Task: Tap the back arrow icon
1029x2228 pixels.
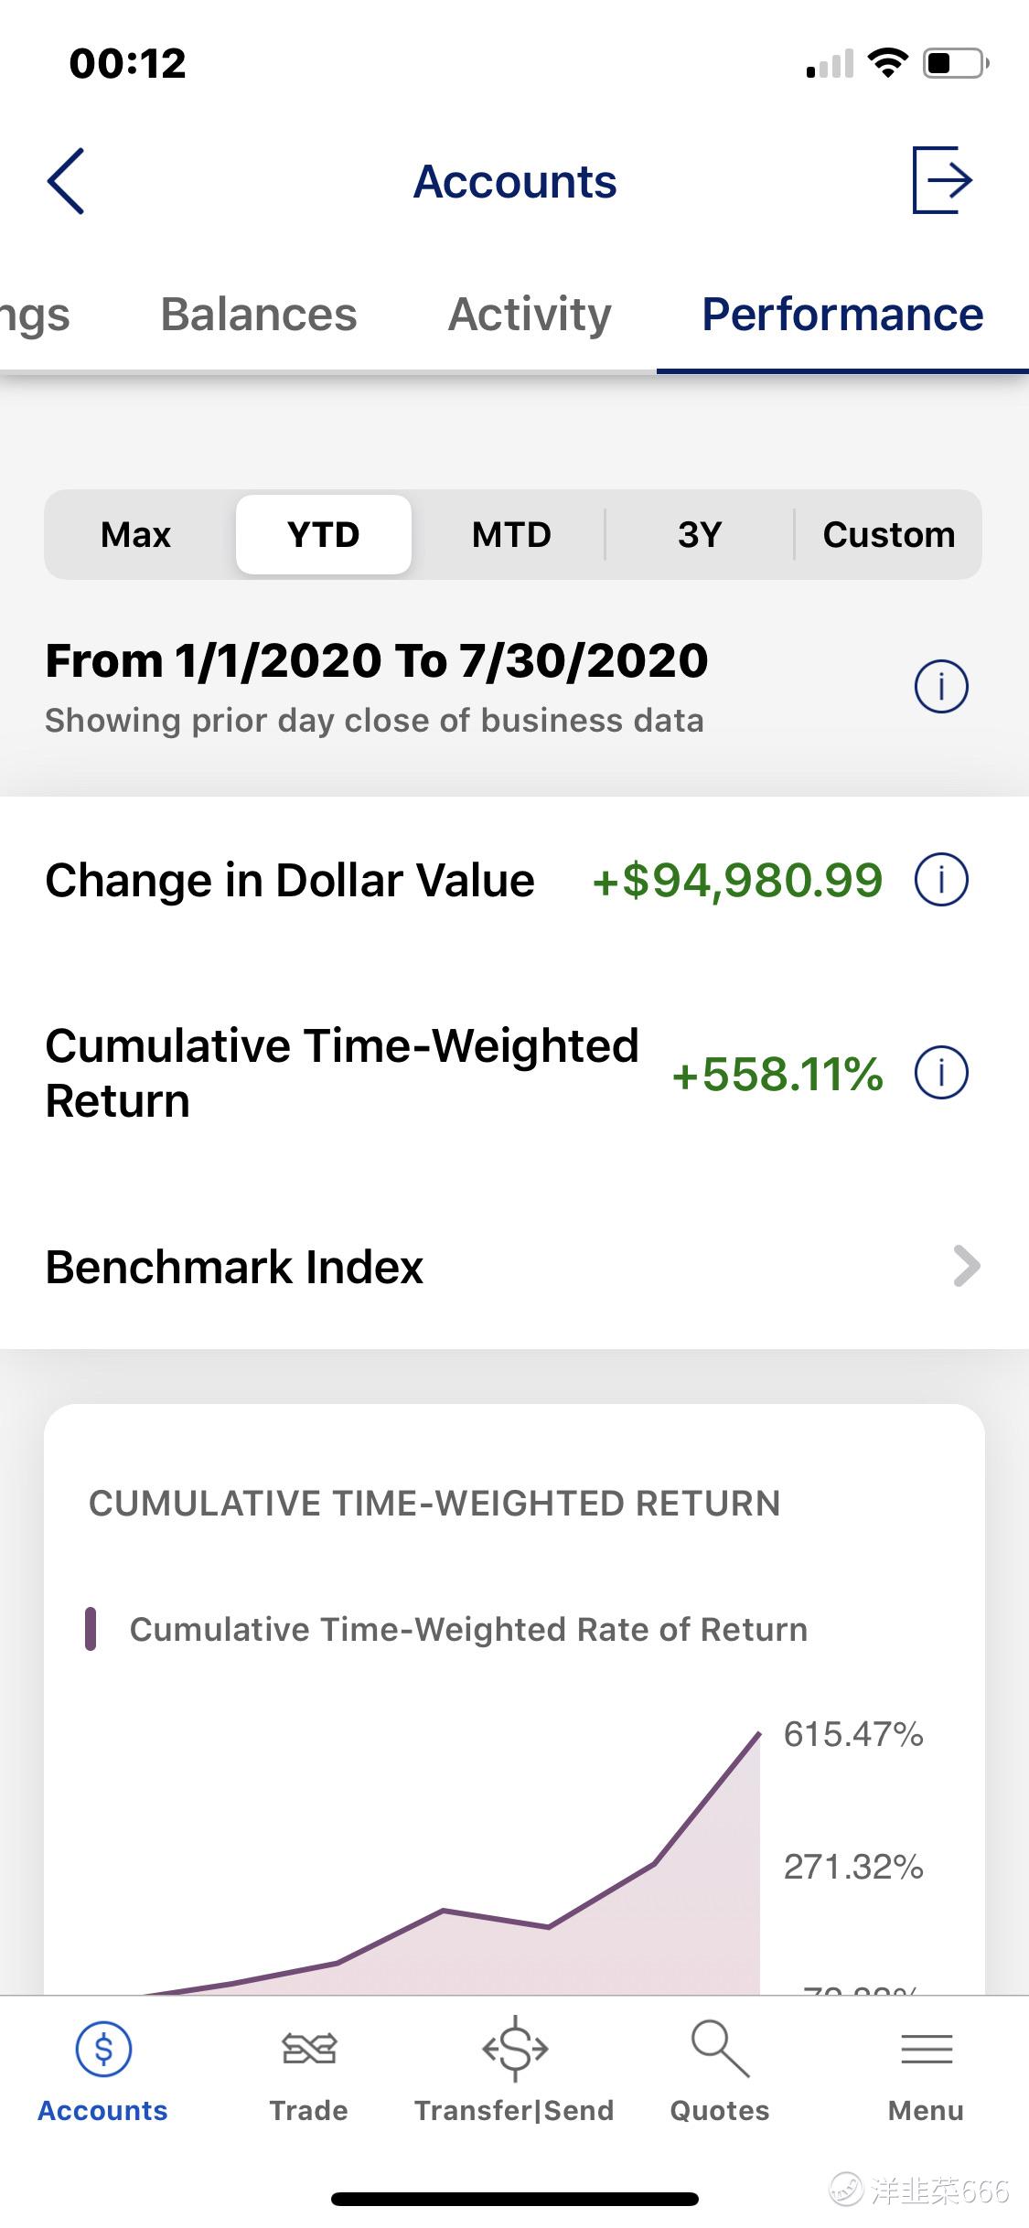Action: tap(66, 181)
